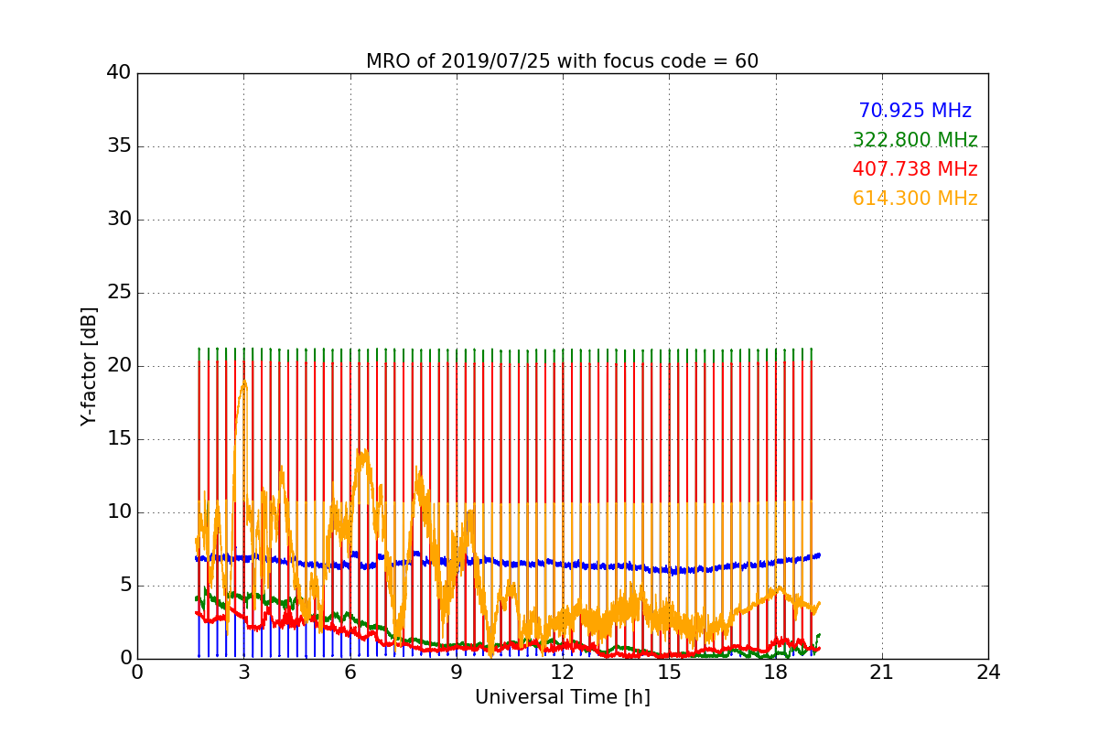
Task: Click the y-axis tick label 40
Action: (x=119, y=73)
